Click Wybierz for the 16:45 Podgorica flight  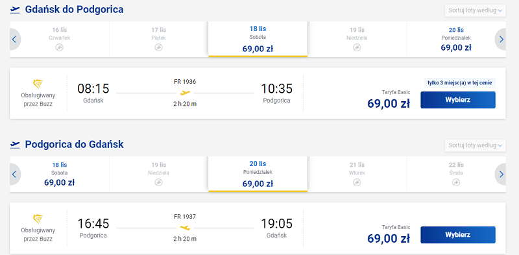tap(458, 235)
